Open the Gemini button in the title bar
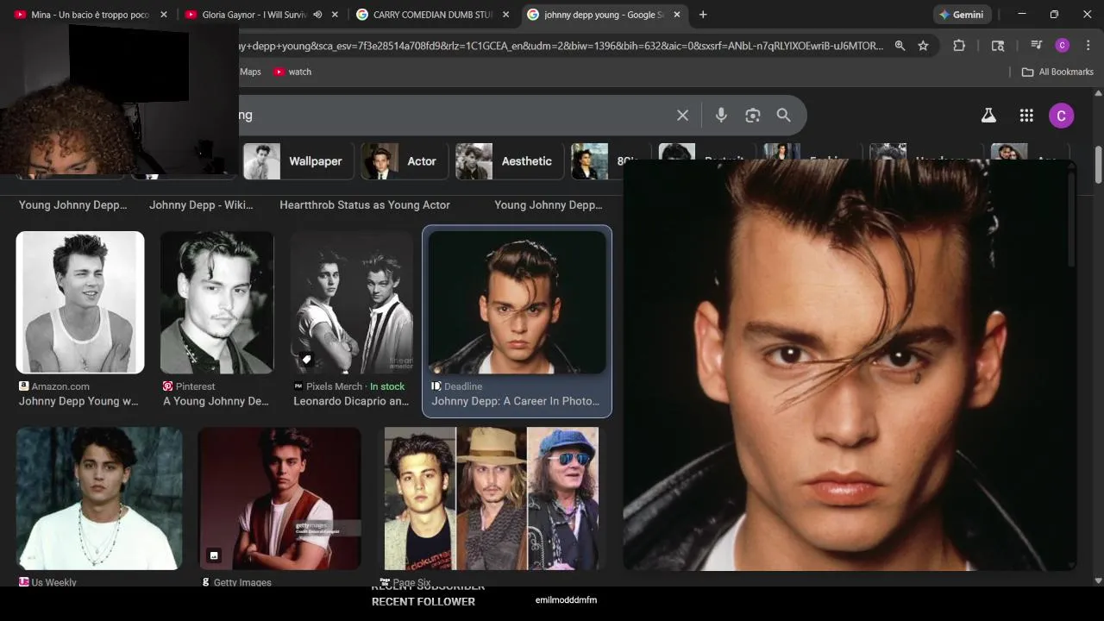Viewport: 1104px width, 621px height. tap(962, 15)
